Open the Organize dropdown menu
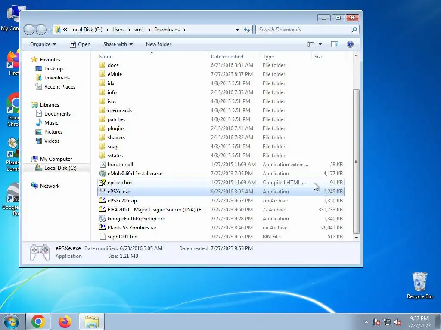This screenshot has height=330, width=441. click(43, 44)
